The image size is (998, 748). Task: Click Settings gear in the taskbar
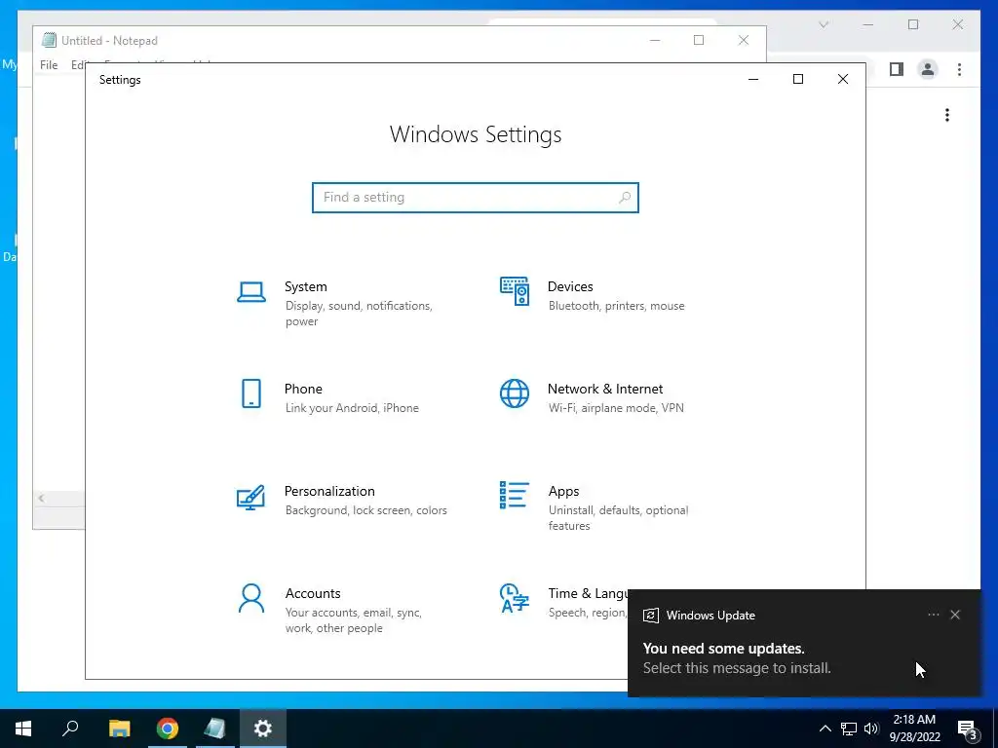(263, 729)
